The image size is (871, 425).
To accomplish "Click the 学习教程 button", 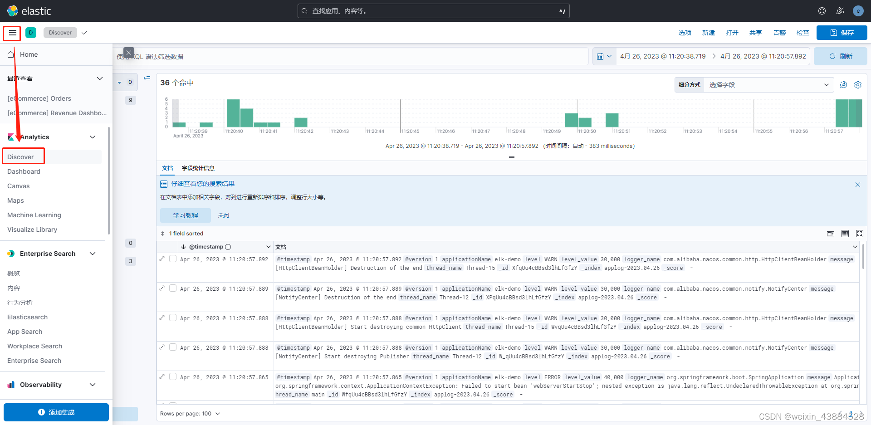I will pyautogui.click(x=186, y=215).
